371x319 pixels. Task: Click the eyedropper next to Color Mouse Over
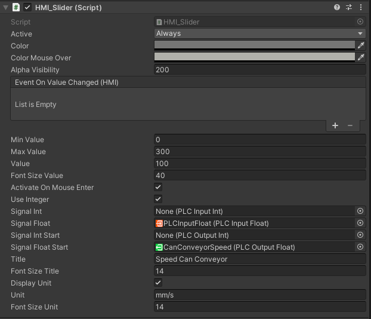tap(360, 57)
